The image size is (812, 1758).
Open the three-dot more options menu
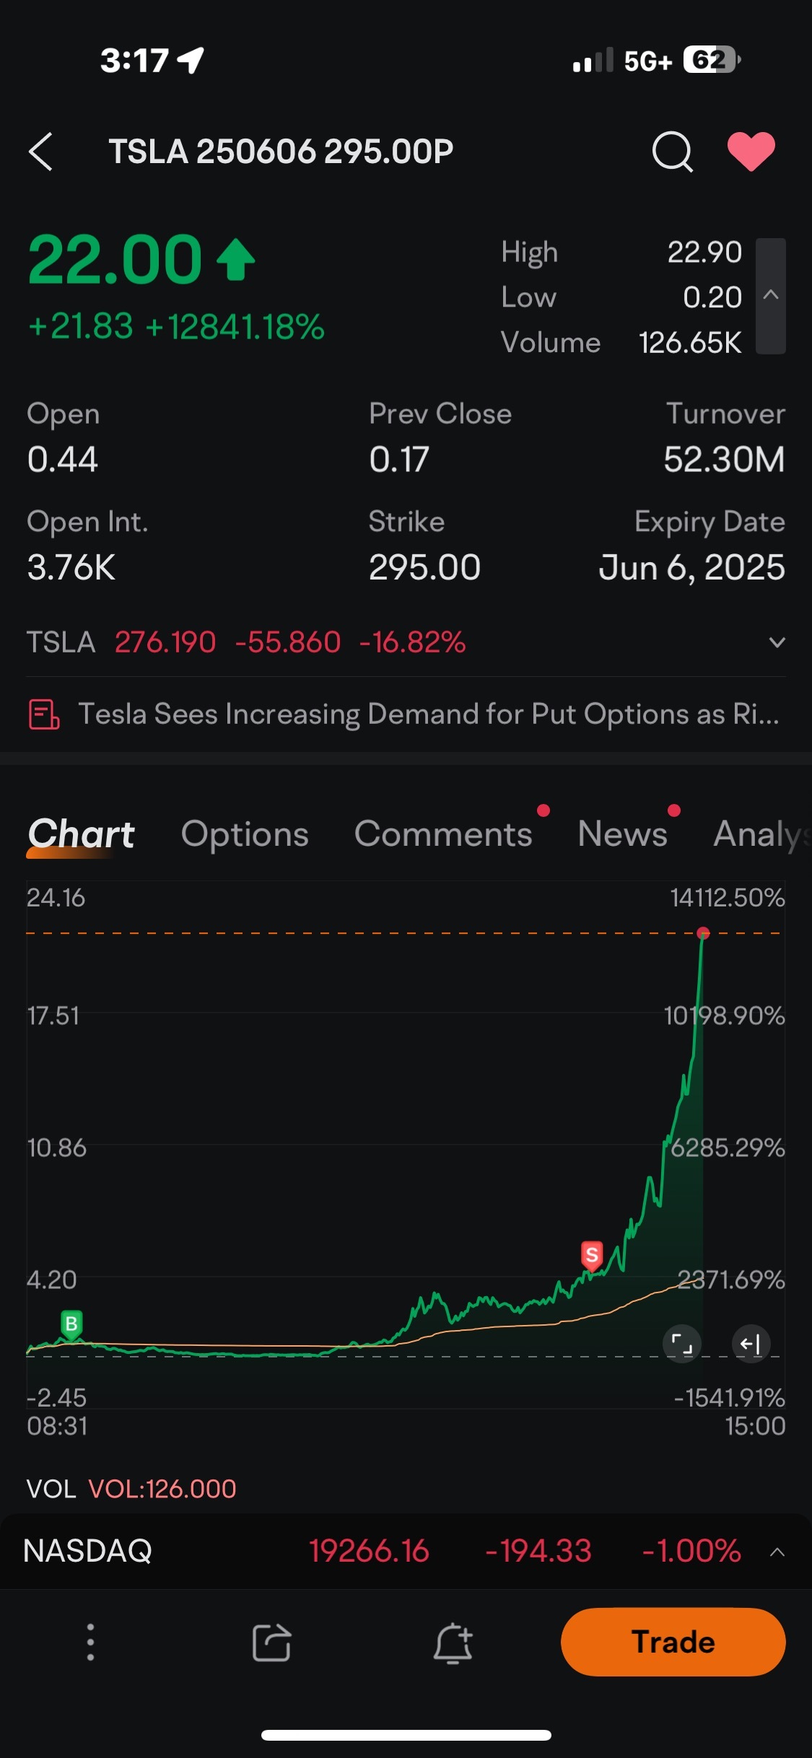[x=90, y=1643]
